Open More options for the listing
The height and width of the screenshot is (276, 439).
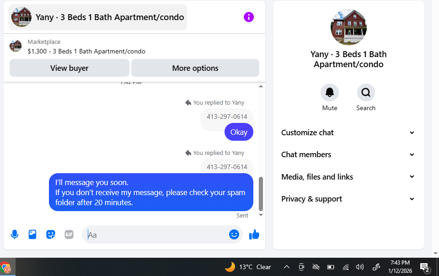coord(195,68)
